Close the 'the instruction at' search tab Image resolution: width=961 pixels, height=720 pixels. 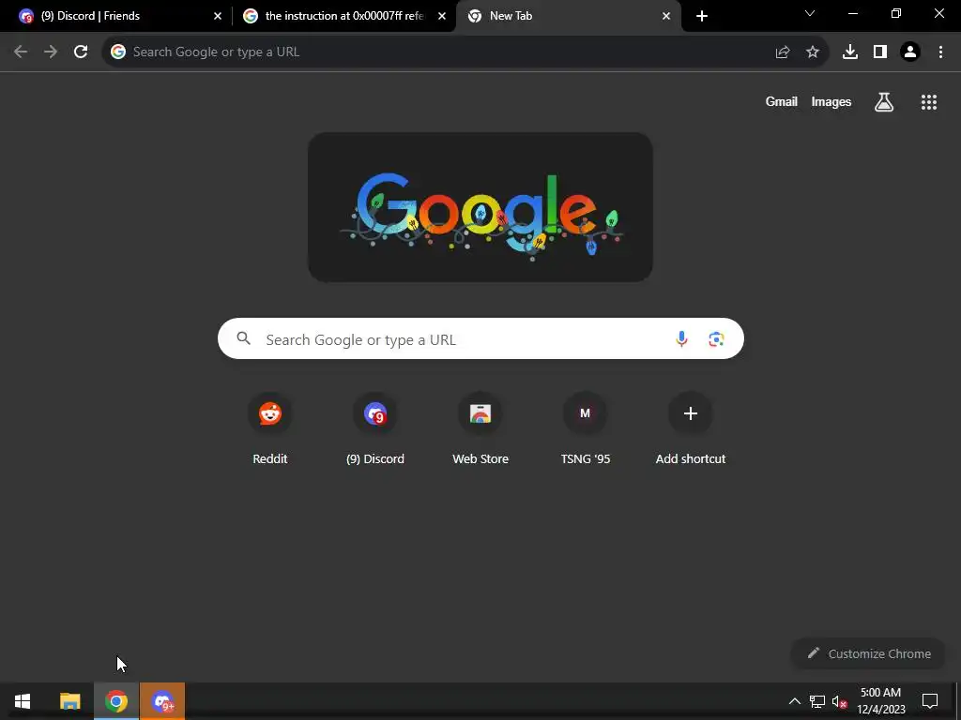pyautogui.click(x=442, y=16)
